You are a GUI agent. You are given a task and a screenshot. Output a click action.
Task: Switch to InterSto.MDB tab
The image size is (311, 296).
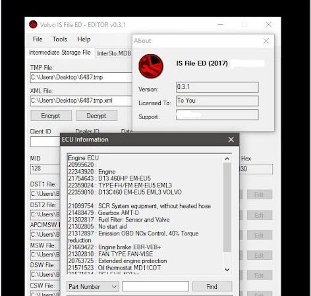[x=113, y=53]
